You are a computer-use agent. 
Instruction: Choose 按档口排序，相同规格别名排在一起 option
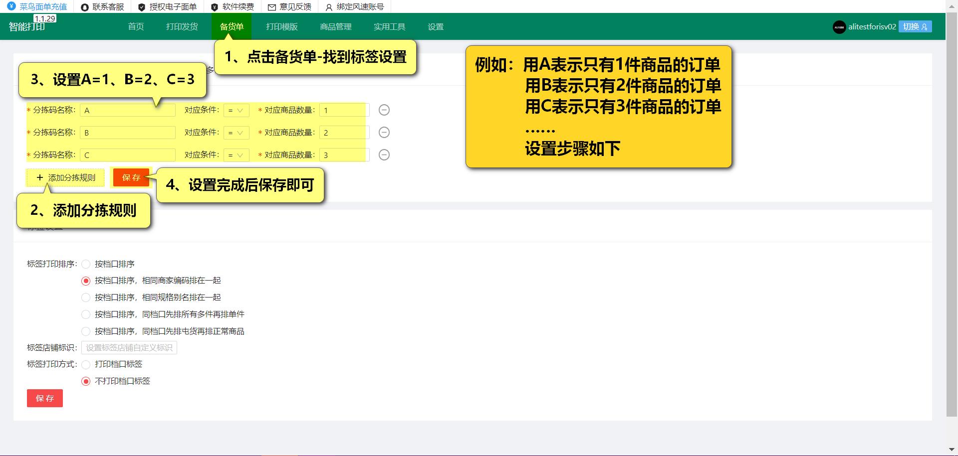pyautogui.click(x=85, y=297)
